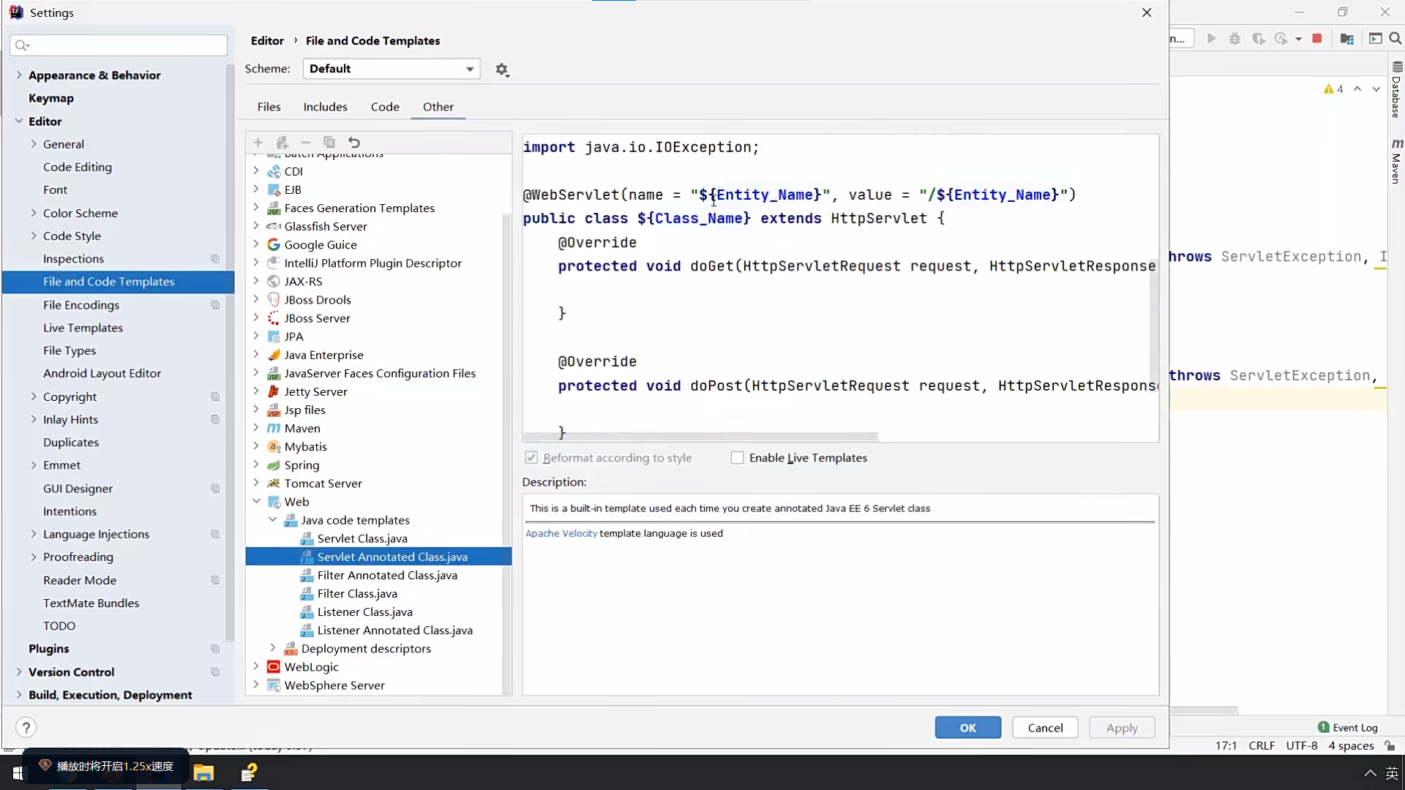Click the Reset to Default icon
This screenshot has width=1405, height=790.
tap(354, 143)
